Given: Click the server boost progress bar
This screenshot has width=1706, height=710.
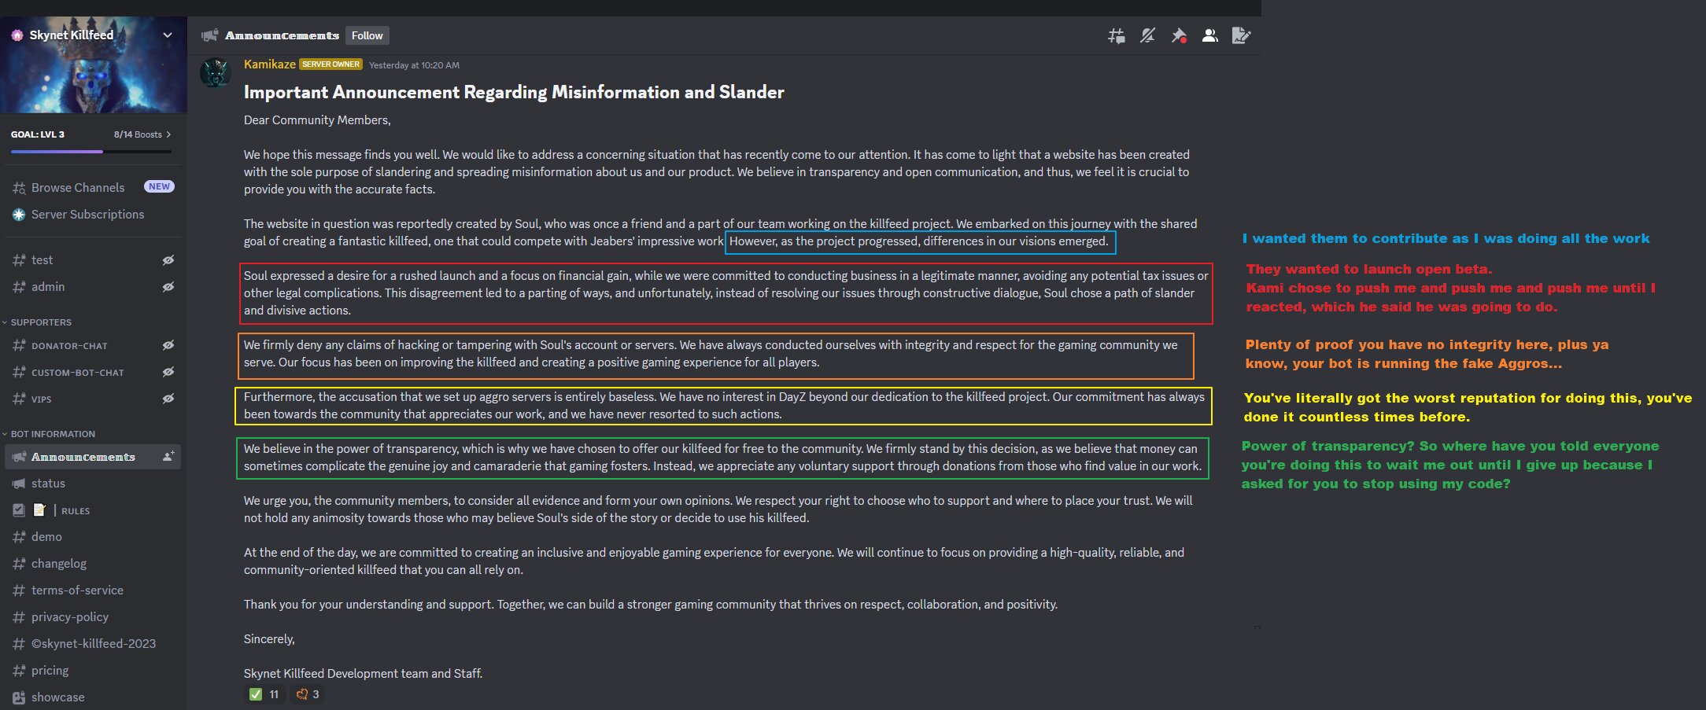Looking at the screenshot, I should [x=93, y=151].
